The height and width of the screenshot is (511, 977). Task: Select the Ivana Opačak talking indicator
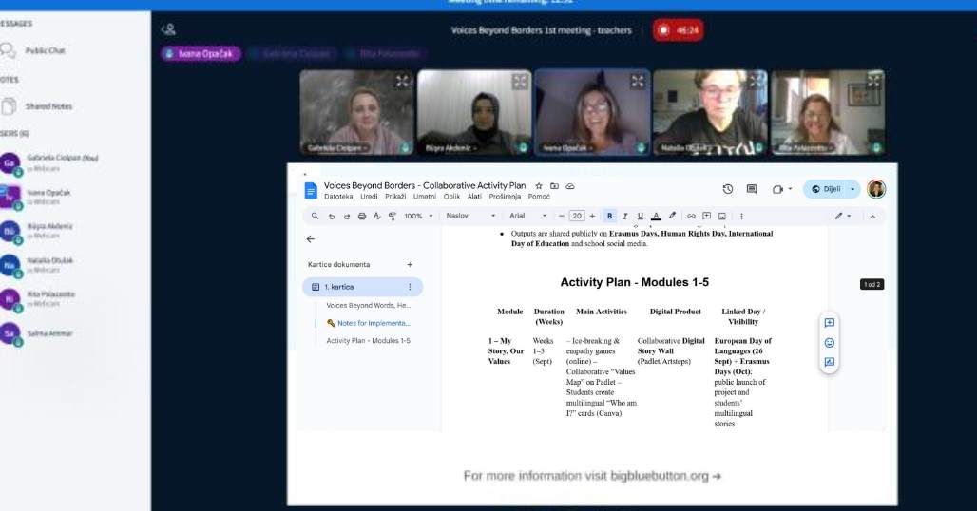click(200, 53)
